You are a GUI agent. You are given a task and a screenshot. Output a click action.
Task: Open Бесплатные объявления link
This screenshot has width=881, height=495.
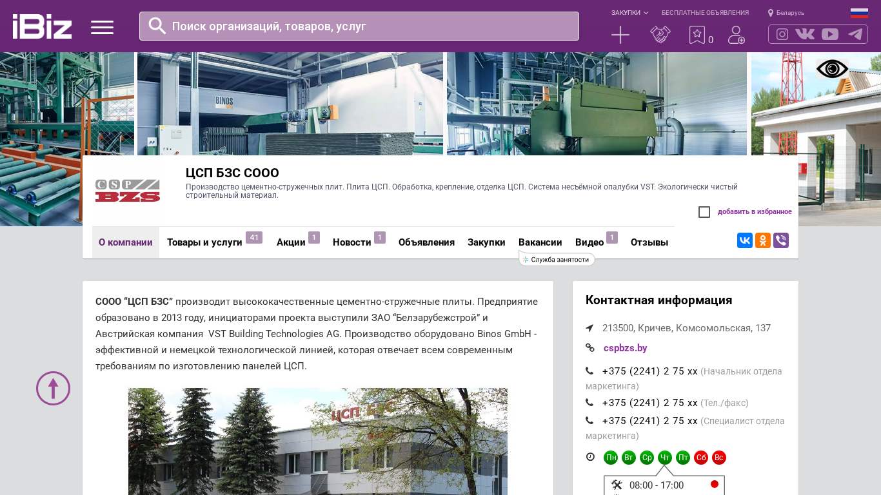point(705,13)
